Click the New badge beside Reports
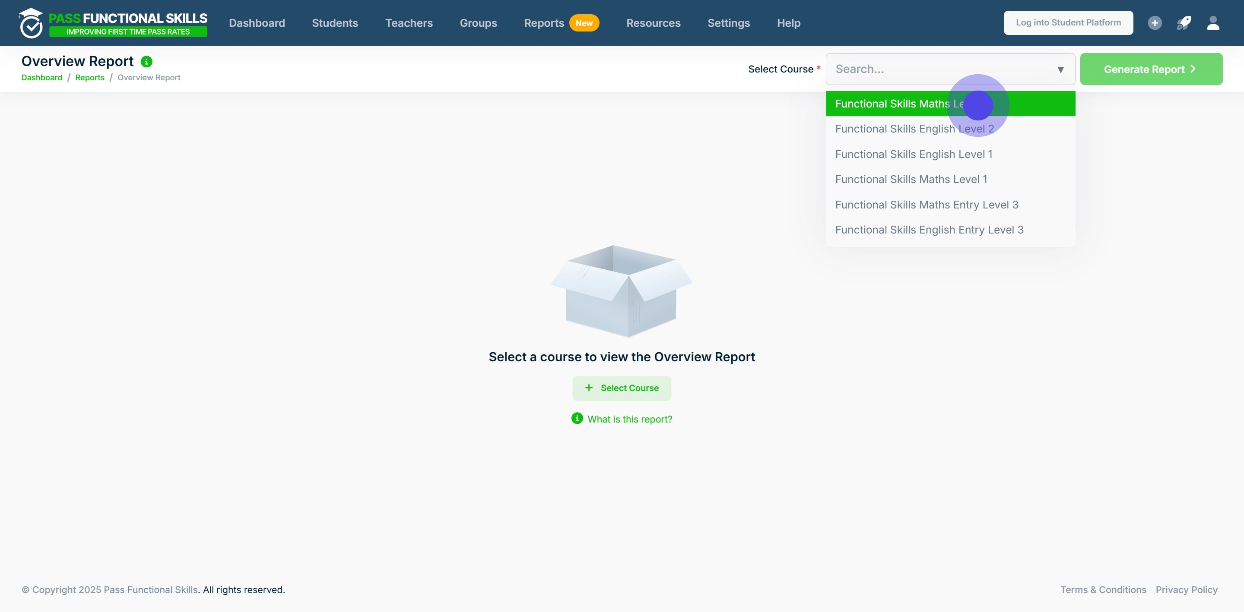The width and height of the screenshot is (1244, 612). (584, 23)
